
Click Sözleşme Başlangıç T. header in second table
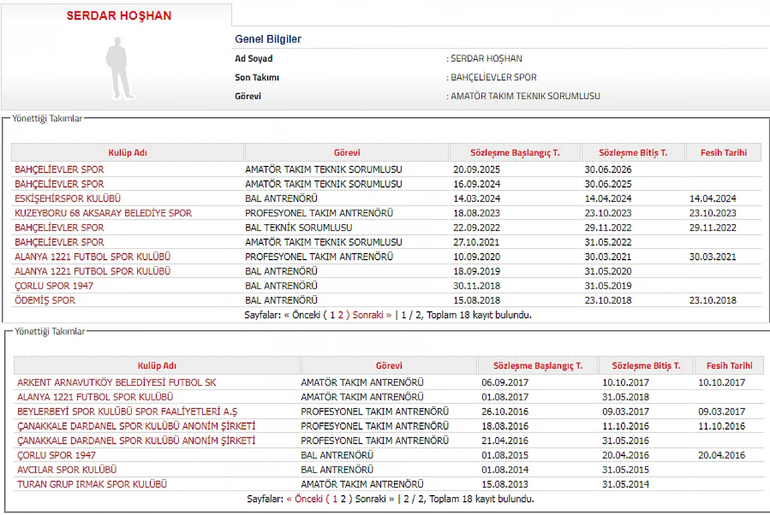pos(538,365)
